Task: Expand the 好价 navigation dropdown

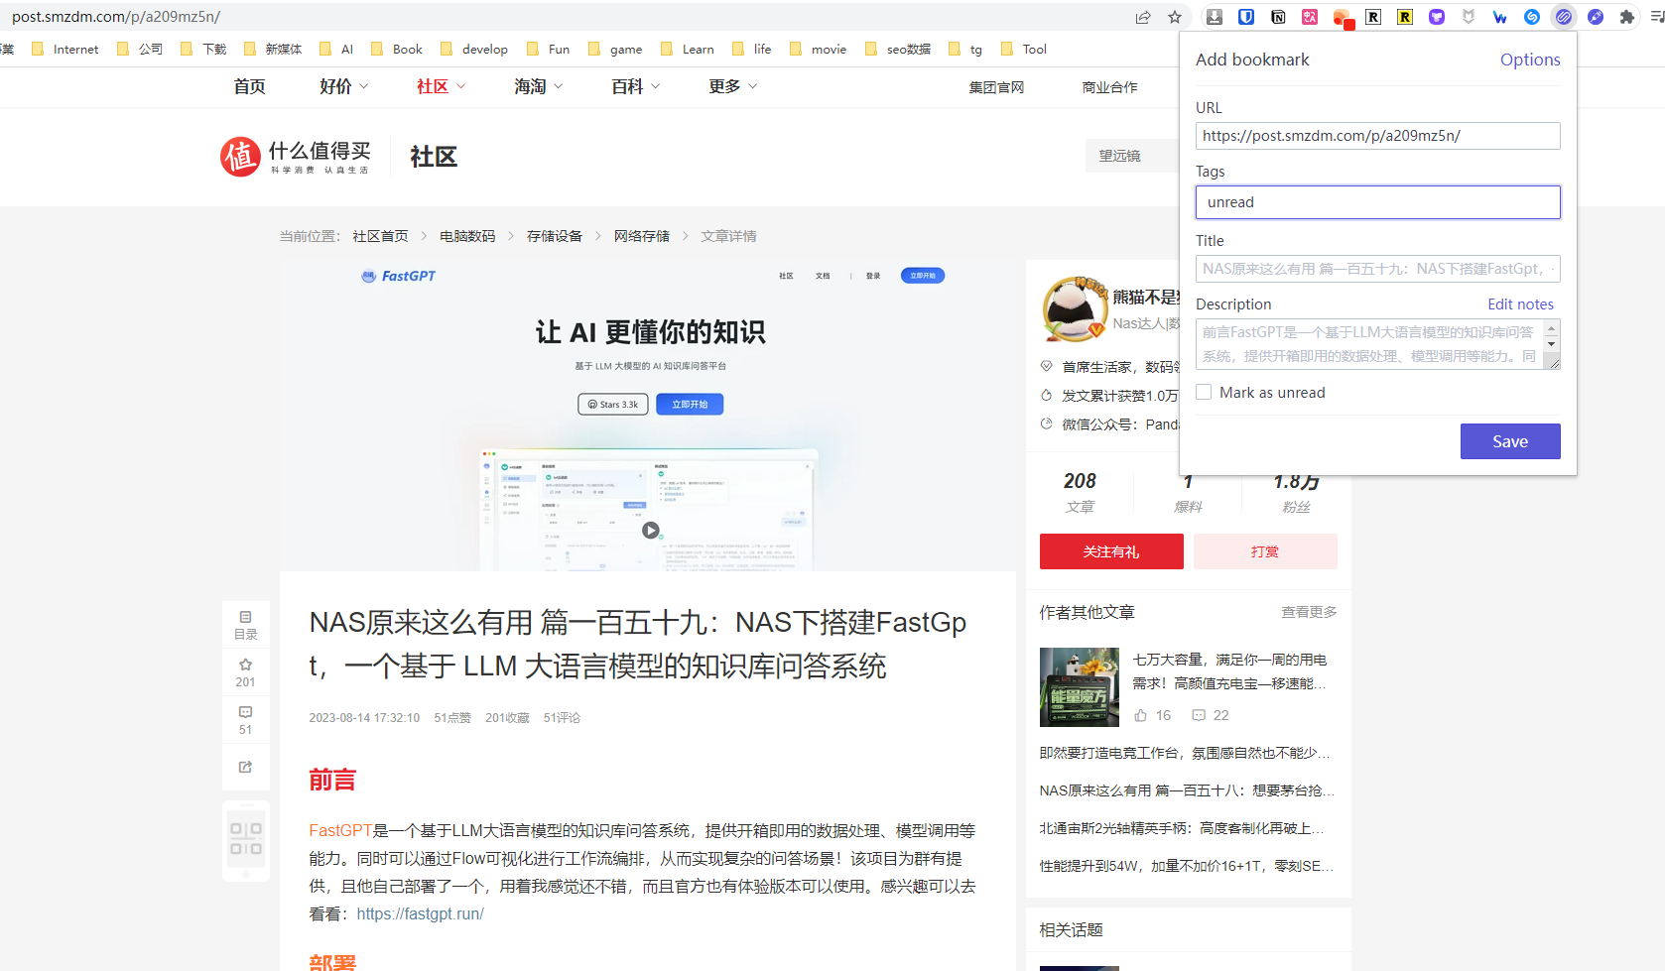Action: point(343,87)
